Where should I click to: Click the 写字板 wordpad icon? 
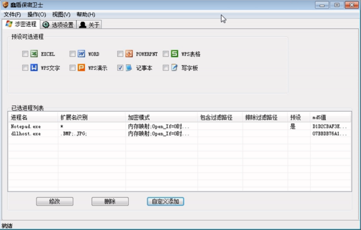tap(174, 68)
